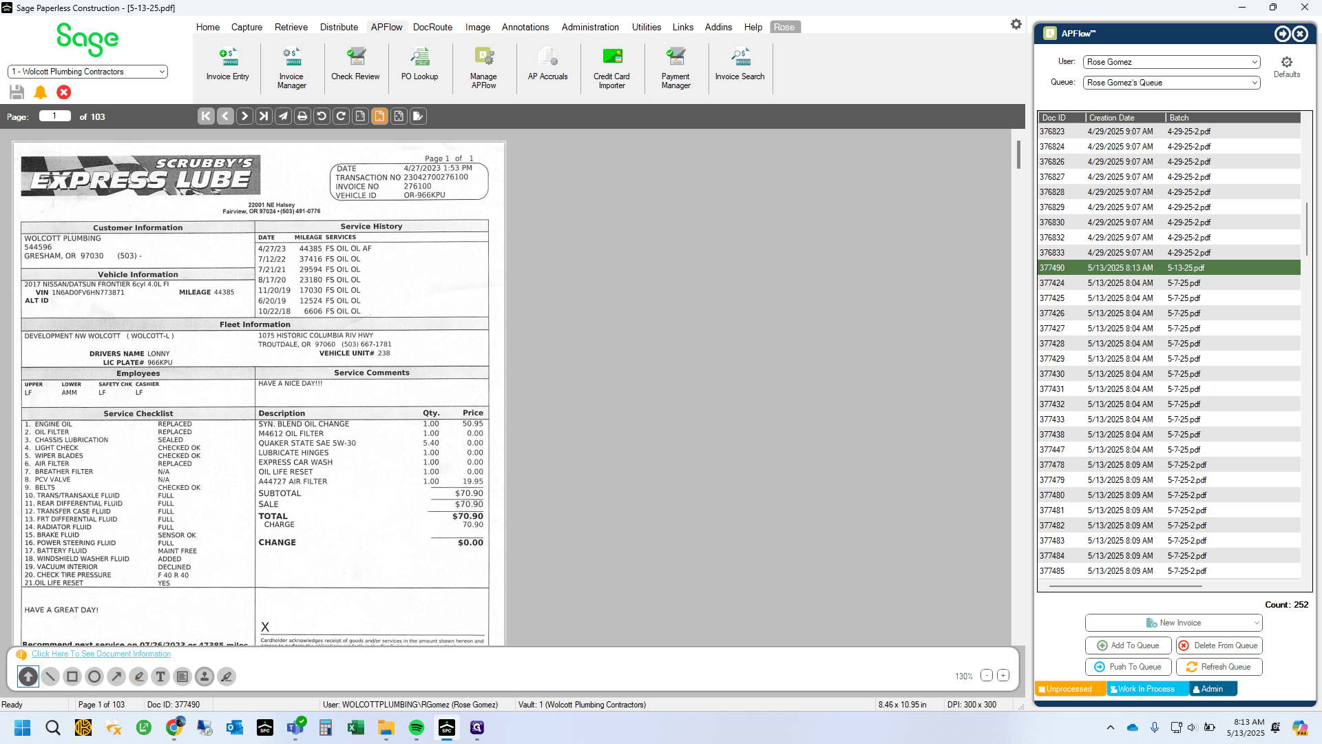Click APFlow panel forward arrow icon
Viewport: 1322px width, 744px height.
coord(1282,34)
